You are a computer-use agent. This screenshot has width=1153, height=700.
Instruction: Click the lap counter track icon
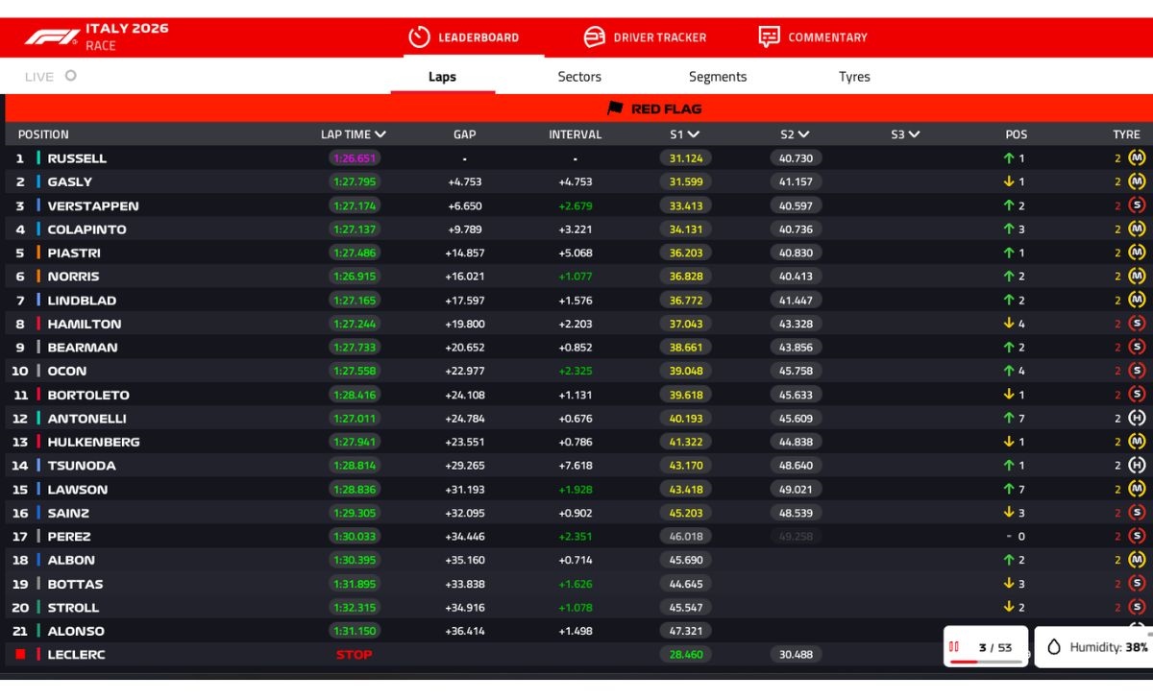tap(954, 647)
